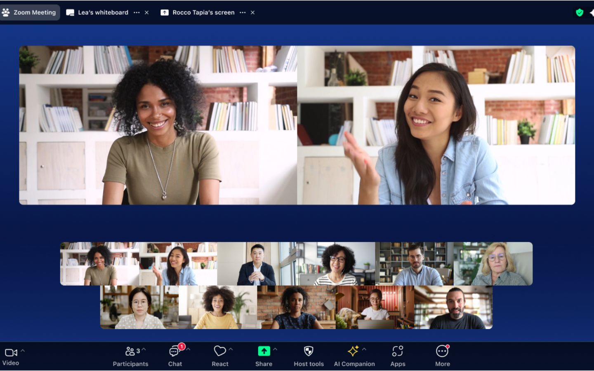Expand the Share options caret

point(275,350)
